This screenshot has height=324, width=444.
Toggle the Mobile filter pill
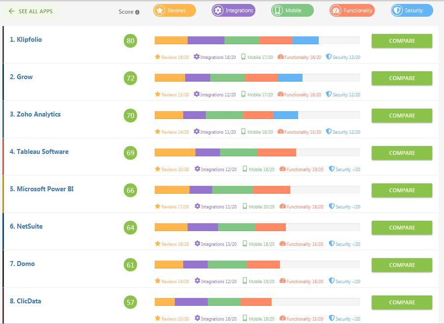click(292, 10)
